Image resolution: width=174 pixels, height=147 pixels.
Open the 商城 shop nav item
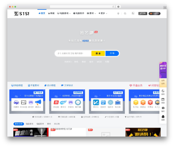pos(51,13)
